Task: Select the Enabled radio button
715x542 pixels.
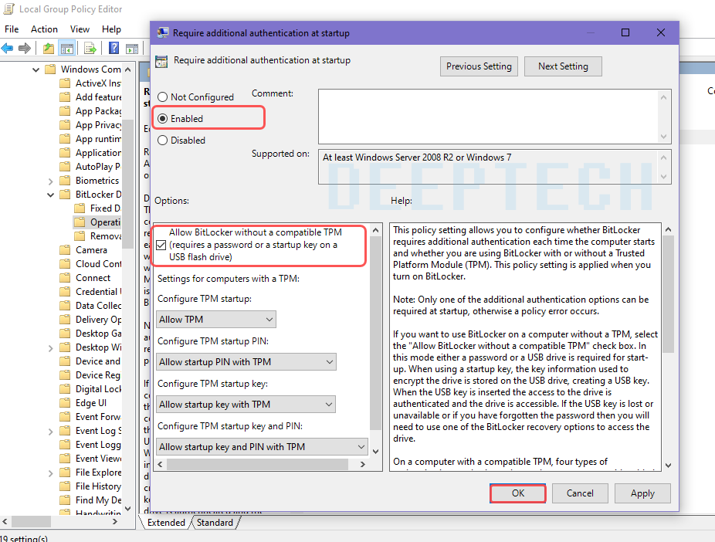Action: coord(162,119)
